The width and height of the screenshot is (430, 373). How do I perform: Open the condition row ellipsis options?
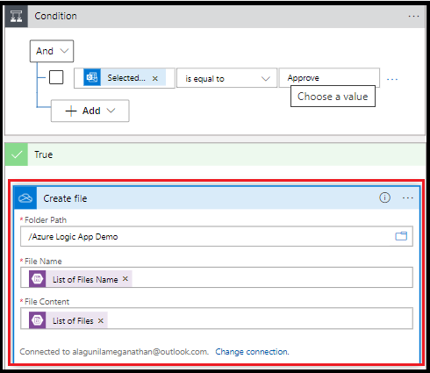(x=392, y=79)
